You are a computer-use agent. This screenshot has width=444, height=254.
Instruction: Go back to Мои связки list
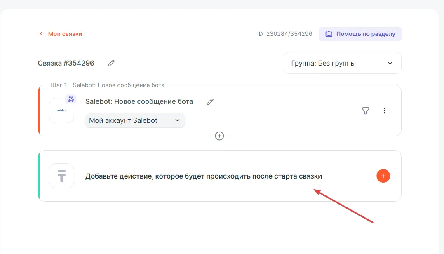pos(65,34)
